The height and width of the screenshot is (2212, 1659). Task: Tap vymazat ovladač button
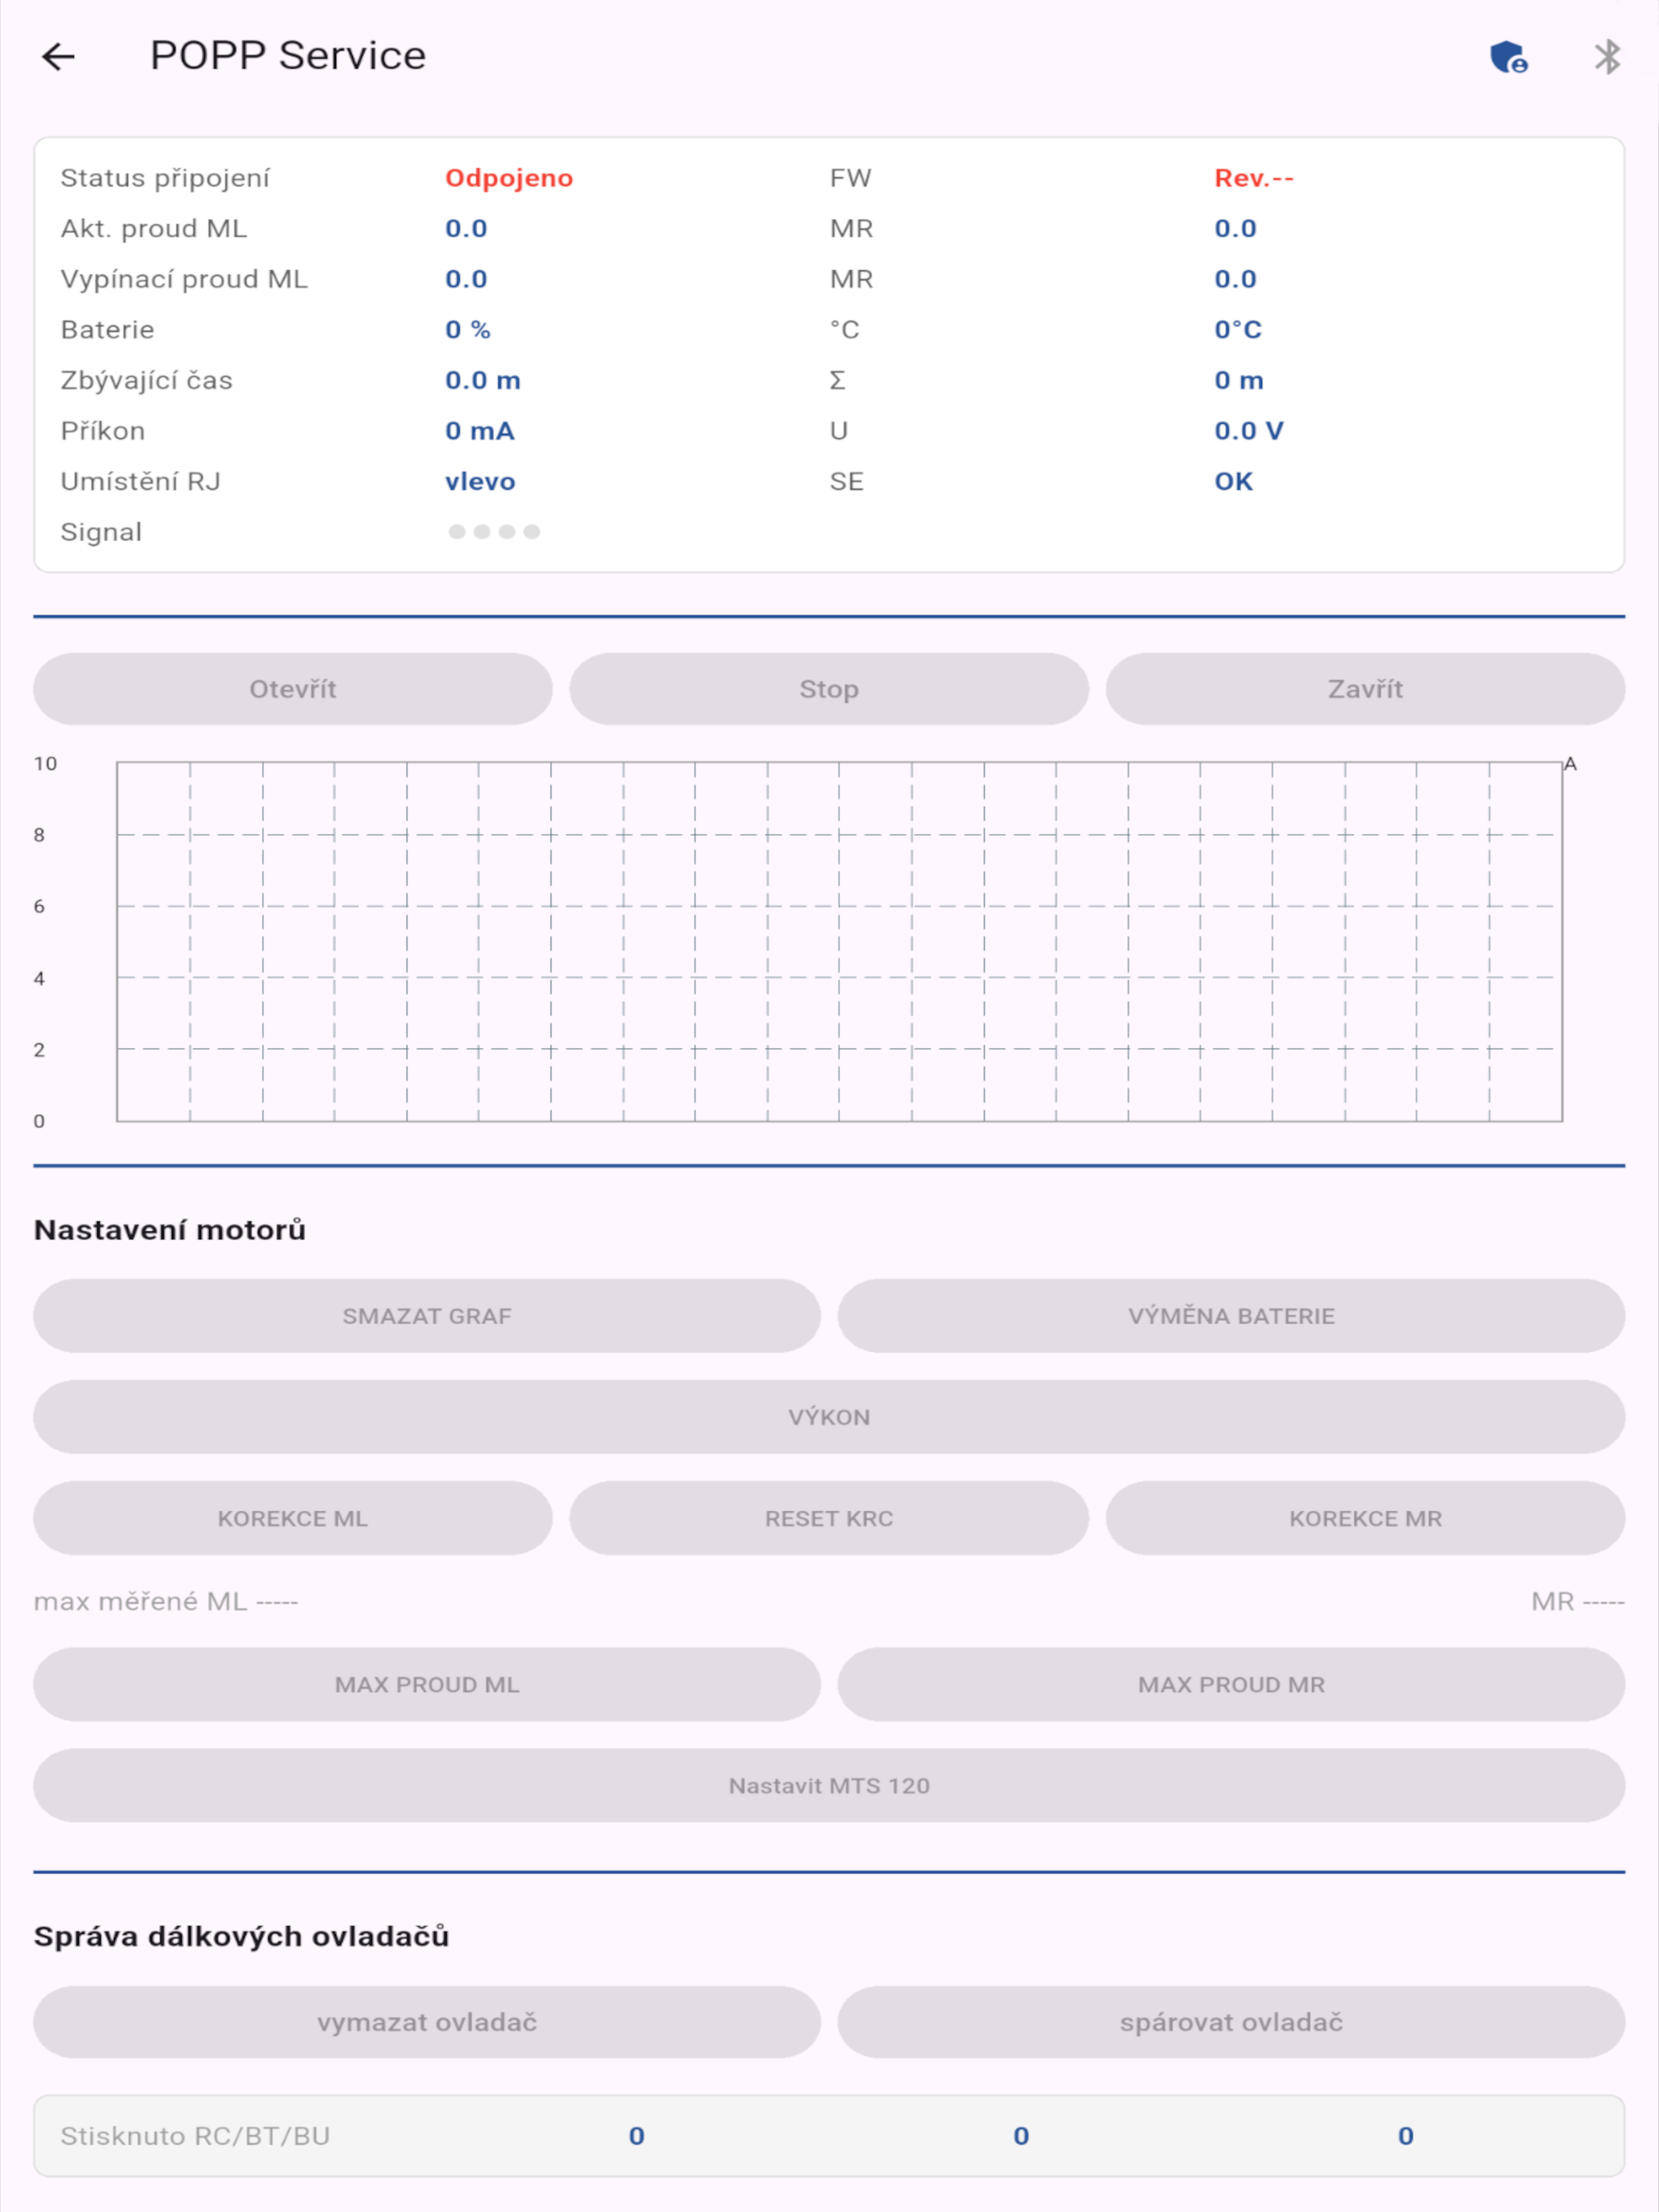[427, 2022]
